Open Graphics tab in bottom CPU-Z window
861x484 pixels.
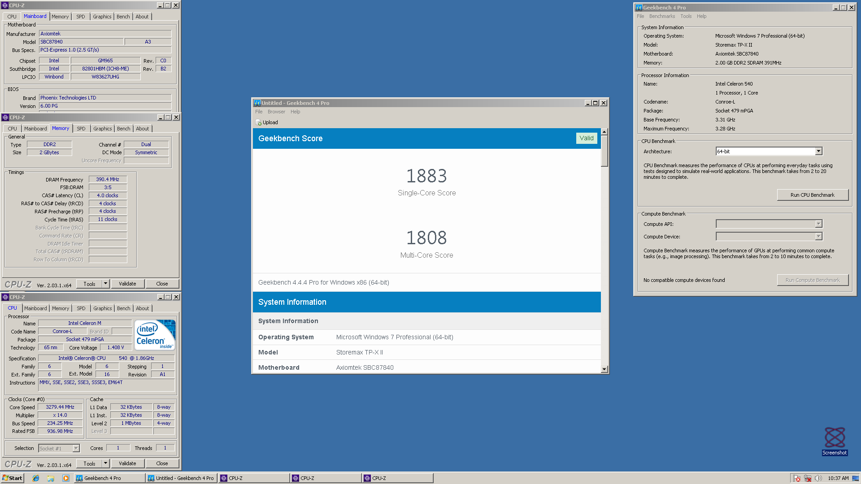pos(102,308)
